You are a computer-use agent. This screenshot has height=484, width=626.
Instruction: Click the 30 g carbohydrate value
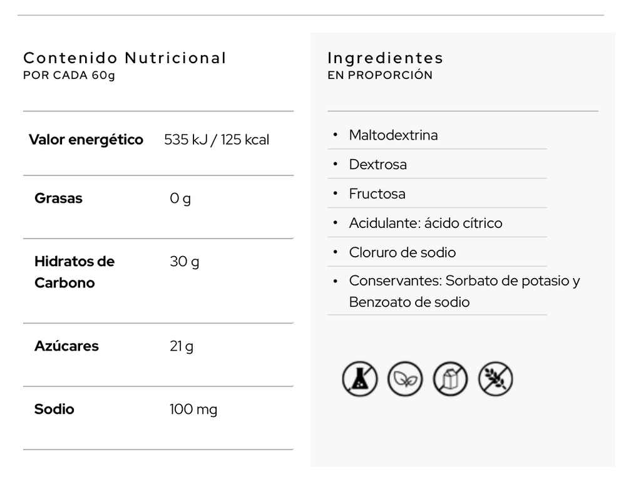point(184,261)
